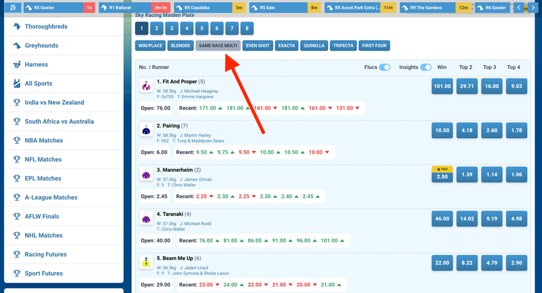This screenshot has width=542, height=293.
Task: Switch to First Four bet type
Action: click(375, 45)
